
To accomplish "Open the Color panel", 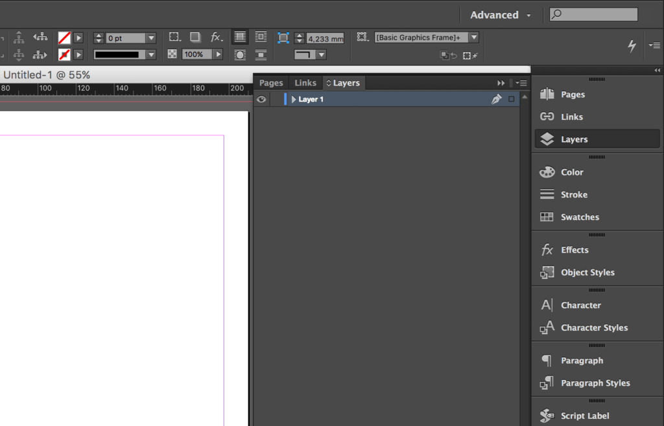I will (x=597, y=172).
